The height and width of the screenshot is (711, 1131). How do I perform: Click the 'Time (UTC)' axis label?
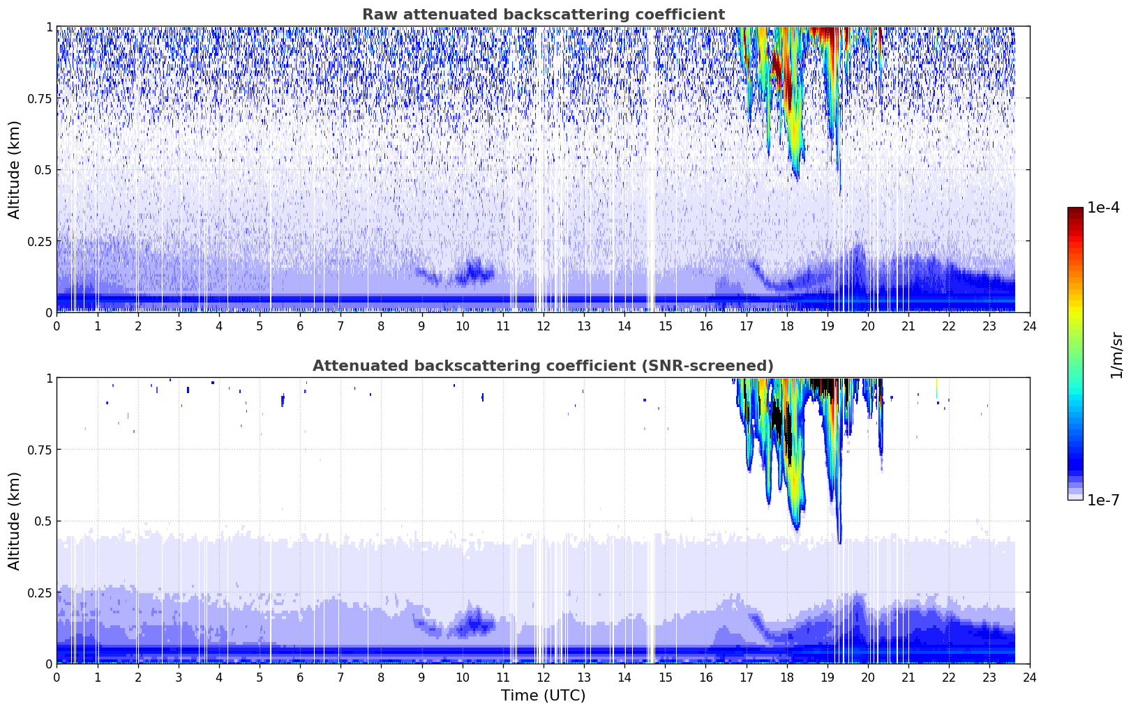tap(543, 696)
